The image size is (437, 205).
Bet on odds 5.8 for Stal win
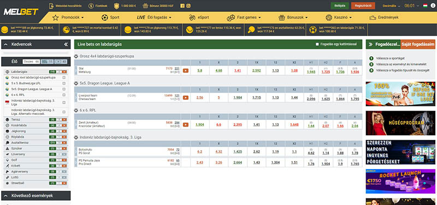point(200,71)
